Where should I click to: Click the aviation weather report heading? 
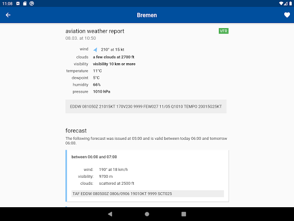[95, 31]
